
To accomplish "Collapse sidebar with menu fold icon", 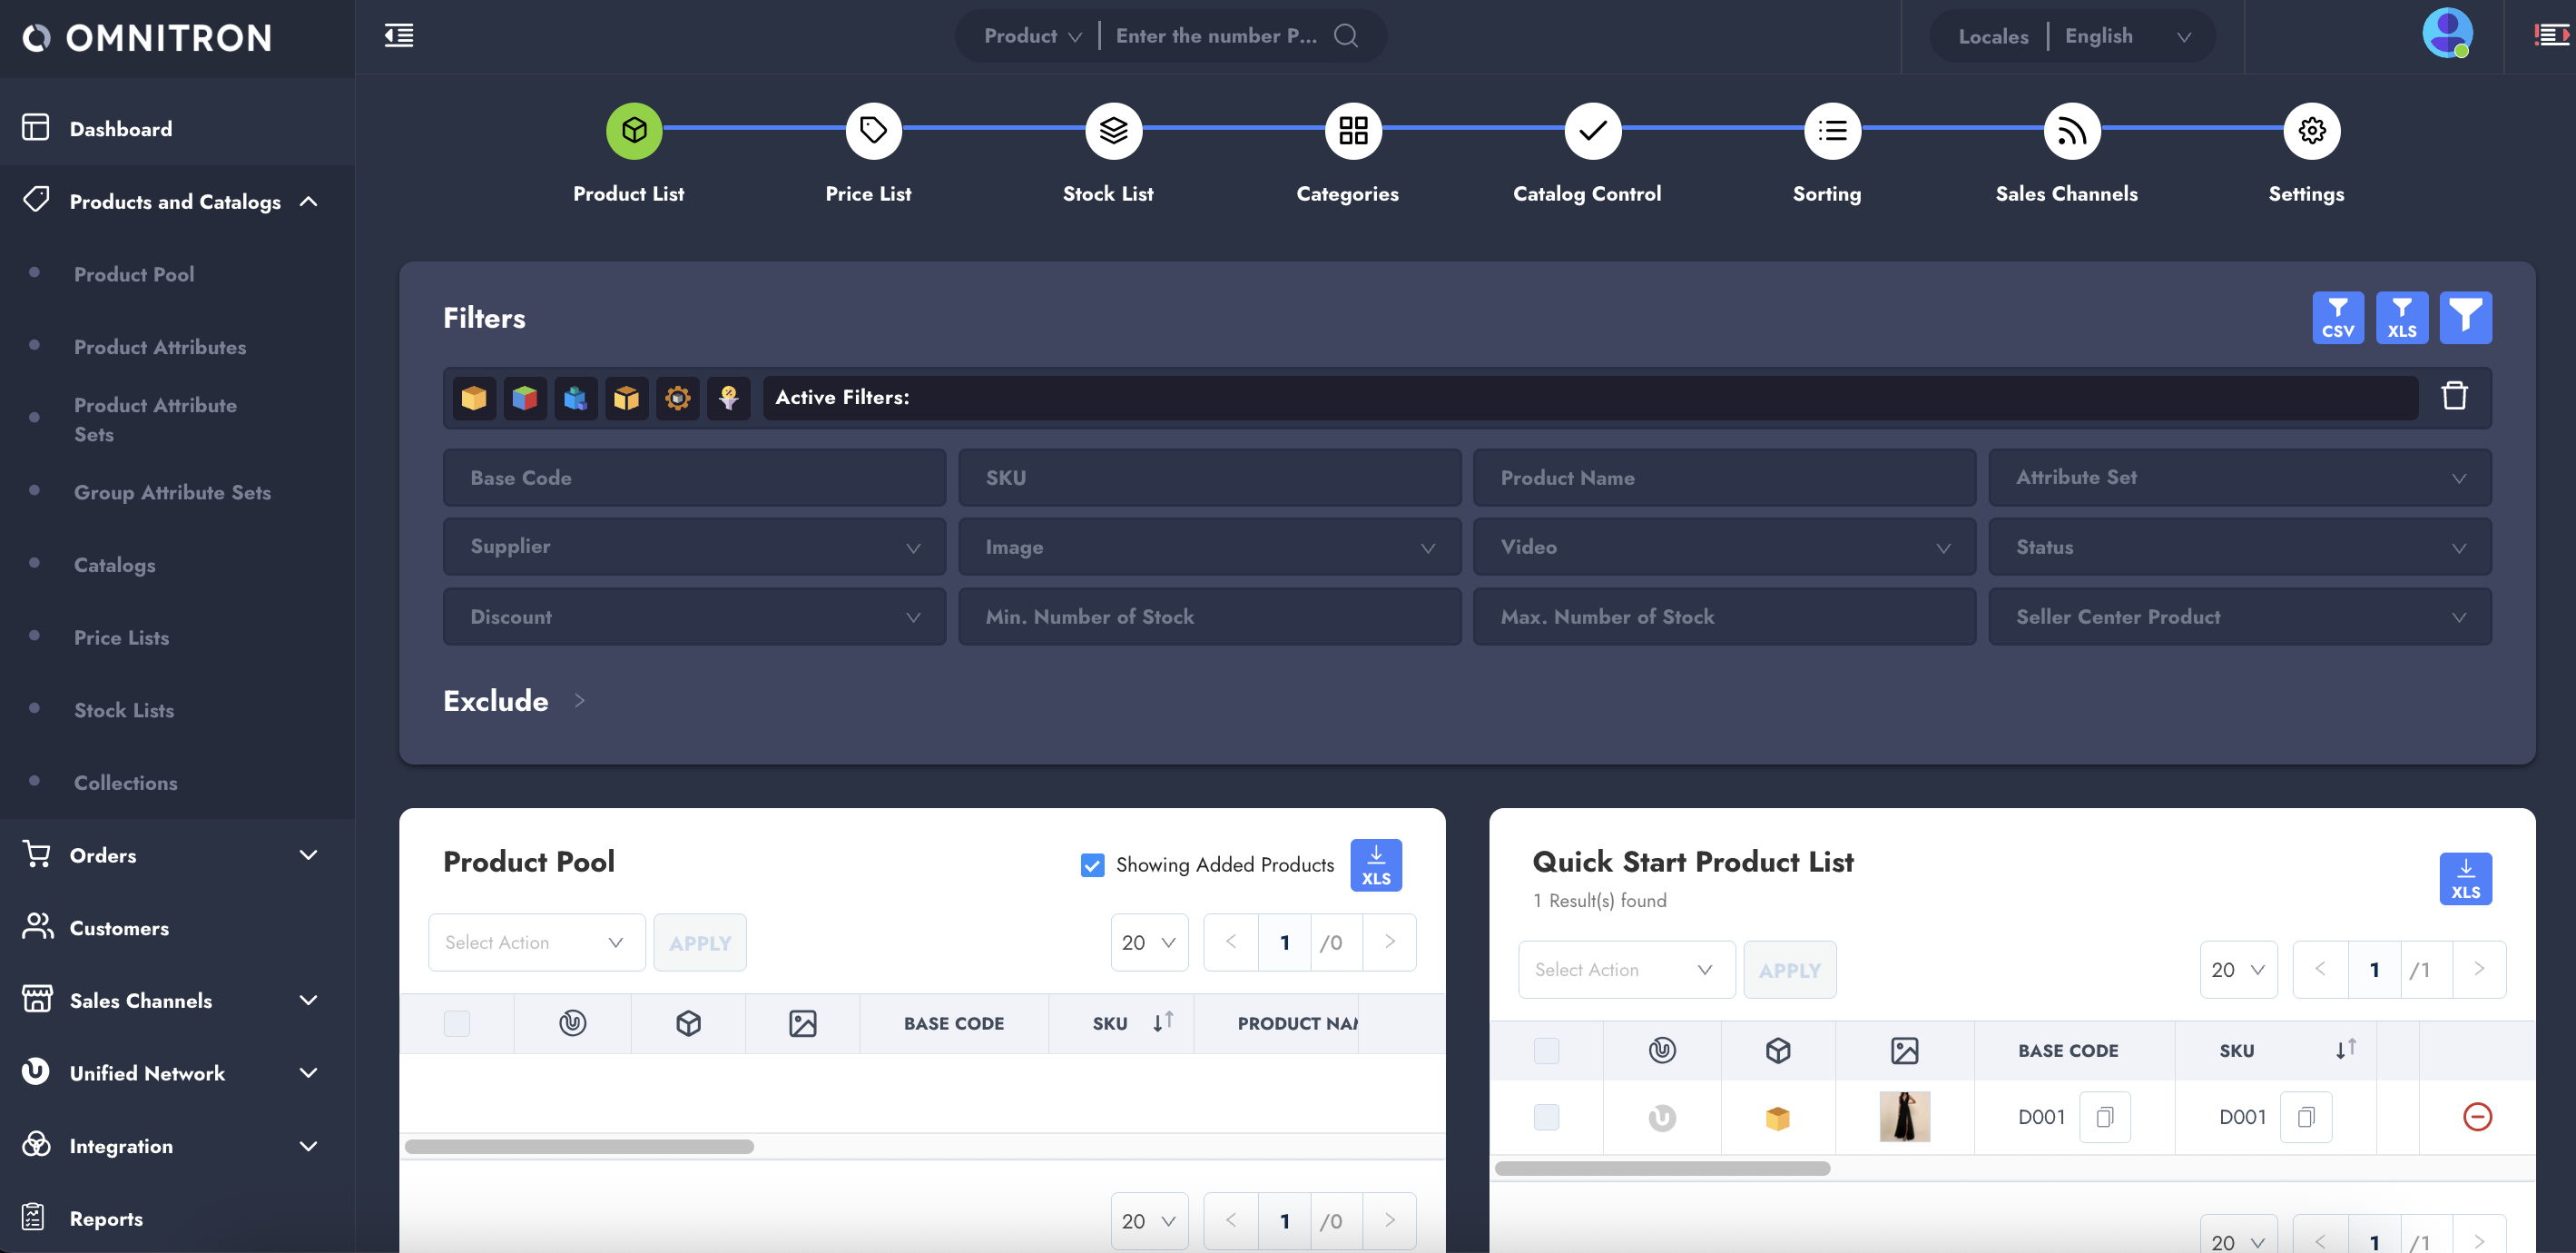I will click(399, 36).
